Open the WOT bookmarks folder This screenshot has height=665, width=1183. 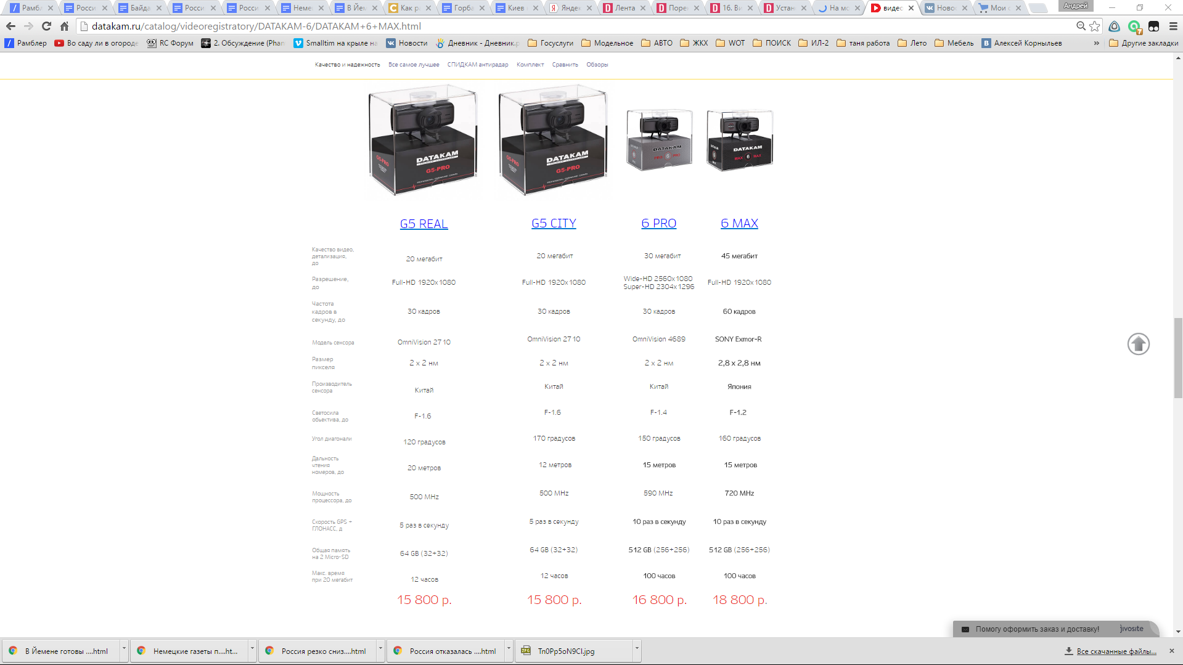[x=731, y=43]
